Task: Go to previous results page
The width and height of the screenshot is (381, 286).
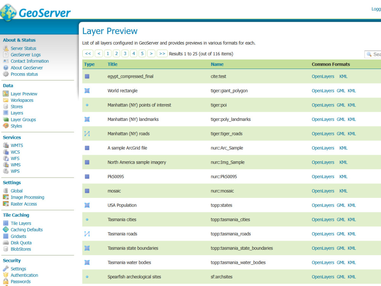Action: (99, 53)
